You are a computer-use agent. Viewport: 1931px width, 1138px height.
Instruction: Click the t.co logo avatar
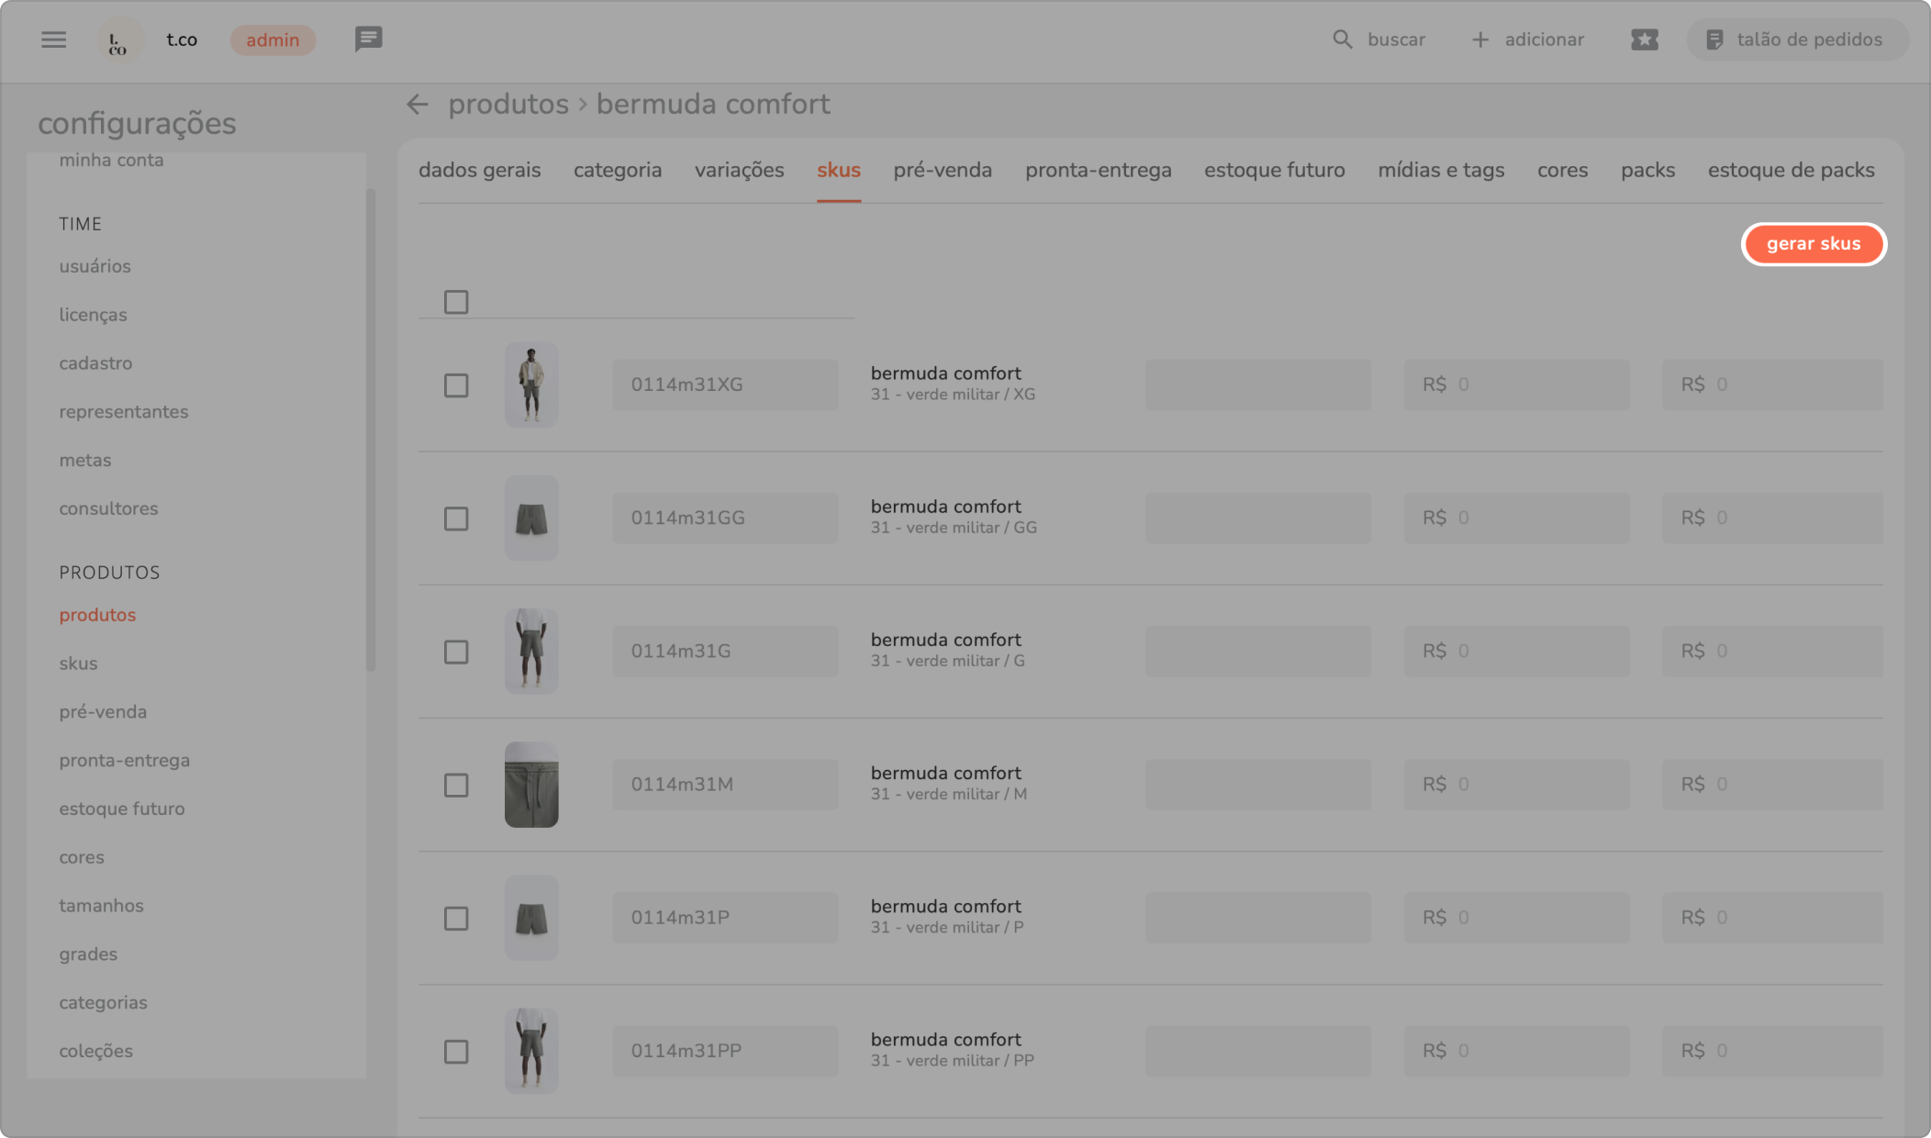click(x=119, y=40)
